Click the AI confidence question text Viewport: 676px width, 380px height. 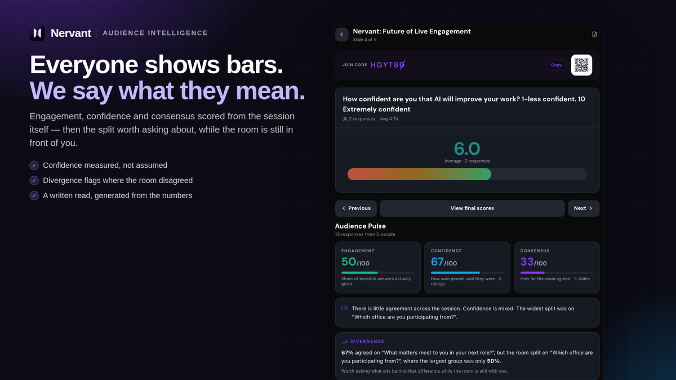(464, 104)
